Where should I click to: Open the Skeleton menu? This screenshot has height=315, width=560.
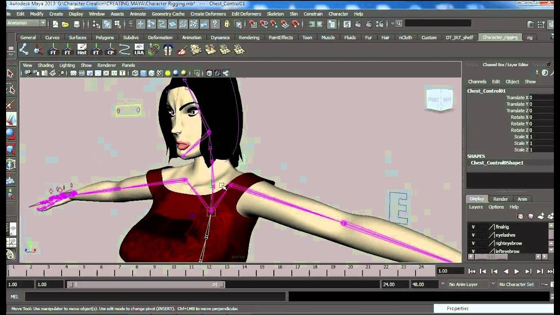[x=276, y=14]
